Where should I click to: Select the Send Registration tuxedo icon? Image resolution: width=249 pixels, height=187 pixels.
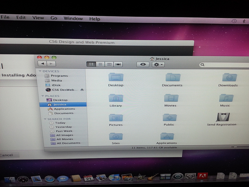coord(223,117)
